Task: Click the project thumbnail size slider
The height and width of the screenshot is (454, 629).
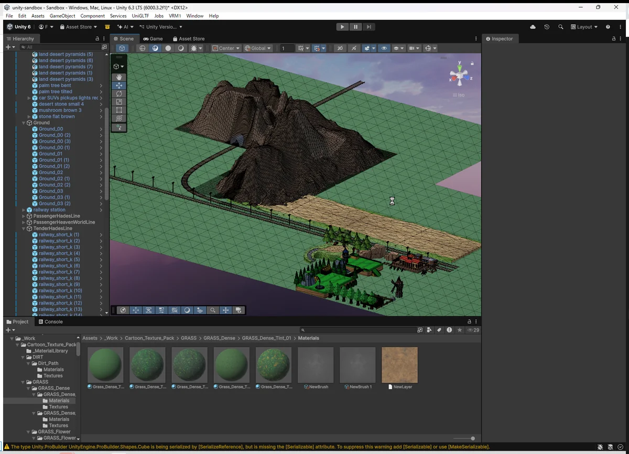Action: (472, 438)
